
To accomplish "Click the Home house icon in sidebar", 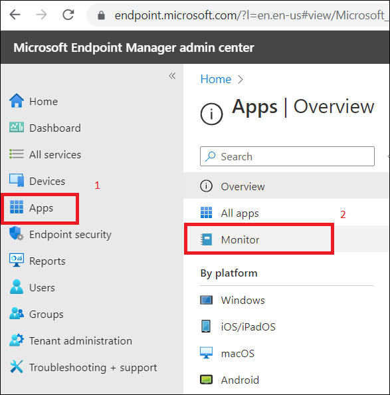I will pos(17,101).
